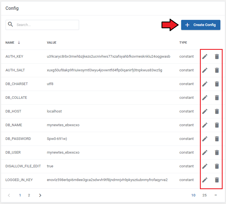Sort by the NAME column header
226x204 pixels.
[10, 43]
